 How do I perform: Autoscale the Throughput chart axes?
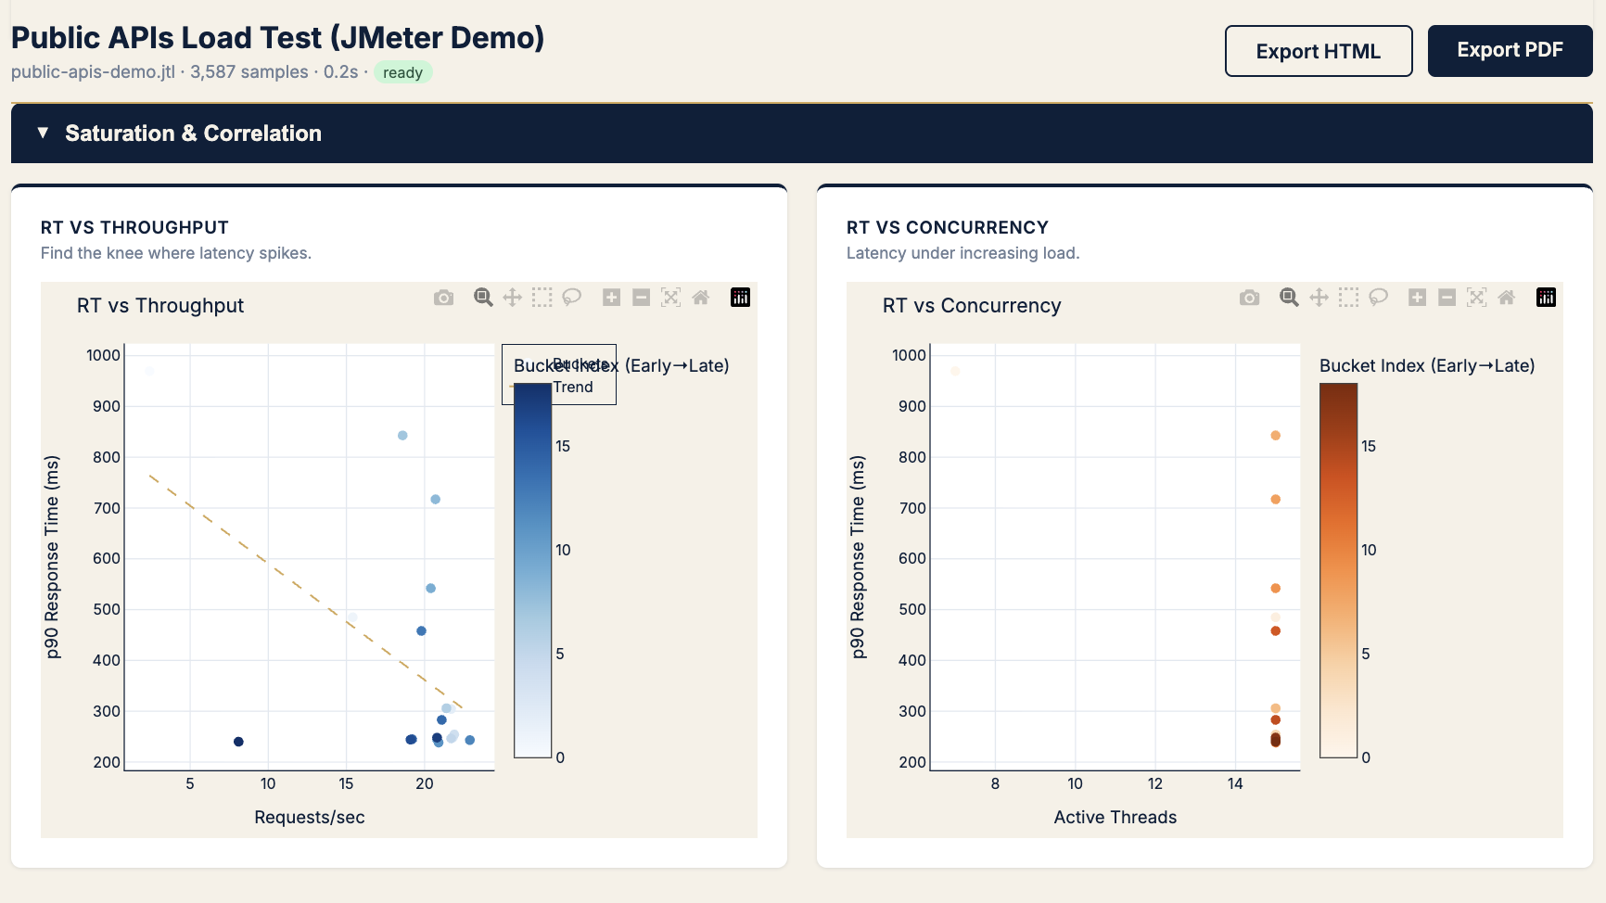tap(670, 298)
